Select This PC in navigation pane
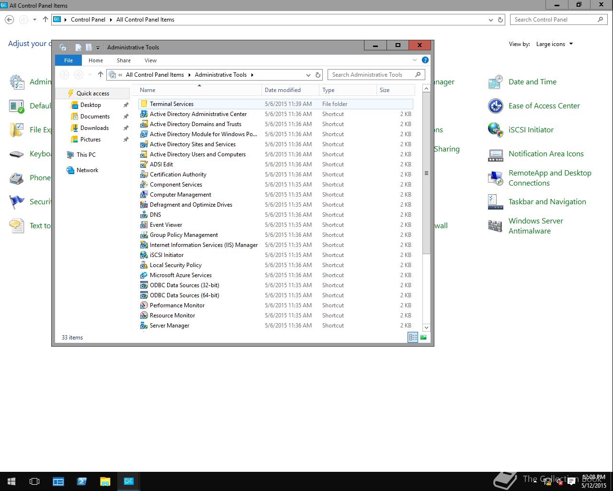This screenshot has height=491, width=613. pos(86,155)
